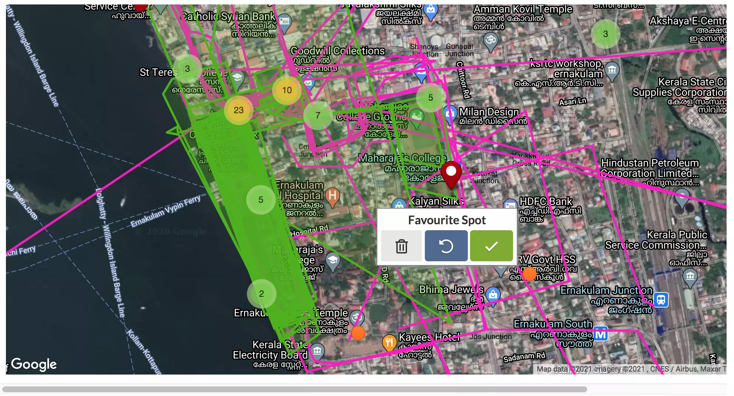Screen dimensions: 734x396
Task: Open the Amman Kovil Temple marker
Action: (491, 40)
